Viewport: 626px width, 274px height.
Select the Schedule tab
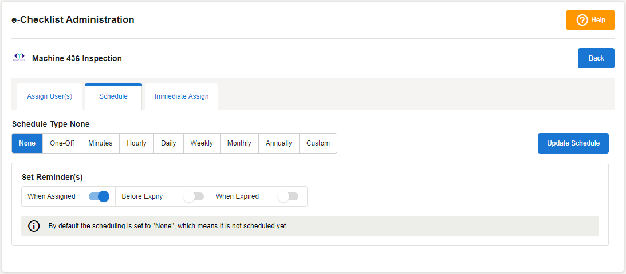pyautogui.click(x=113, y=96)
